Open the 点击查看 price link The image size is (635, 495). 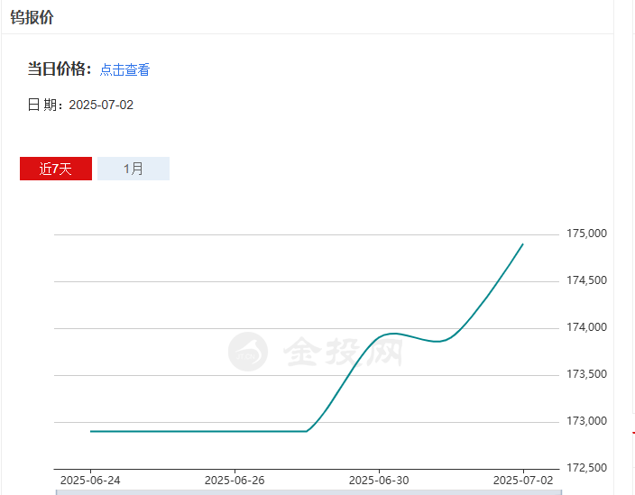click(124, 69)
